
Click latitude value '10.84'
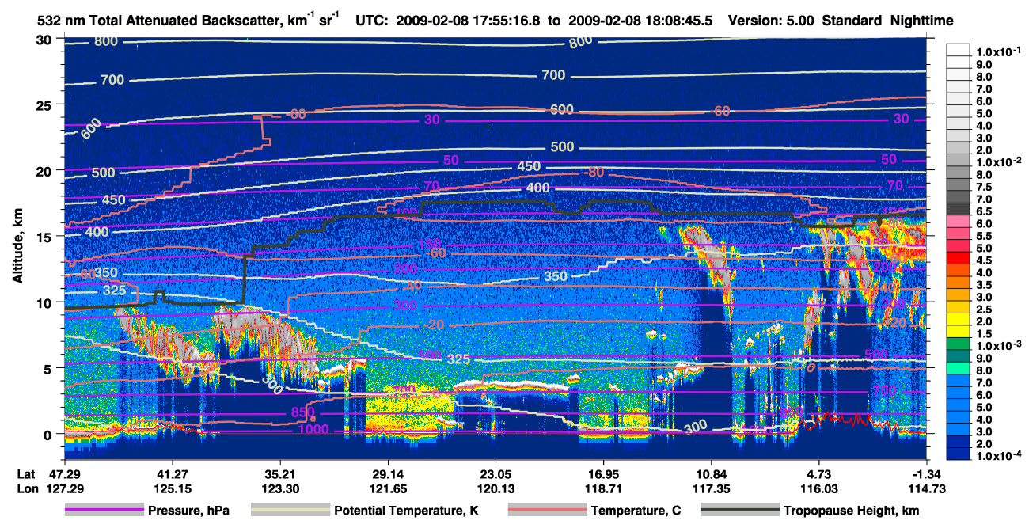tap(711, 473)
